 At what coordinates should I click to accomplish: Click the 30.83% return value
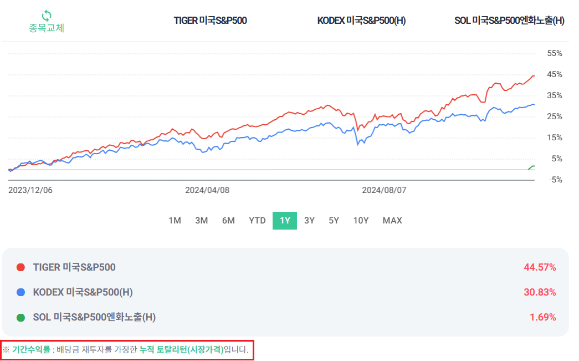pyautogui.click(x=540, y=292)
